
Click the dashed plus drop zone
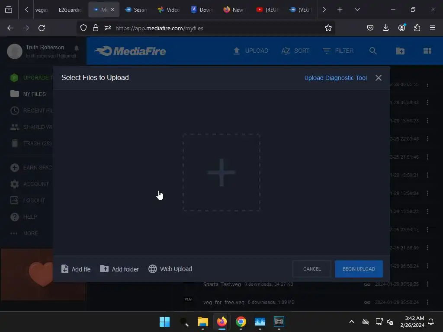click(221, 172)
